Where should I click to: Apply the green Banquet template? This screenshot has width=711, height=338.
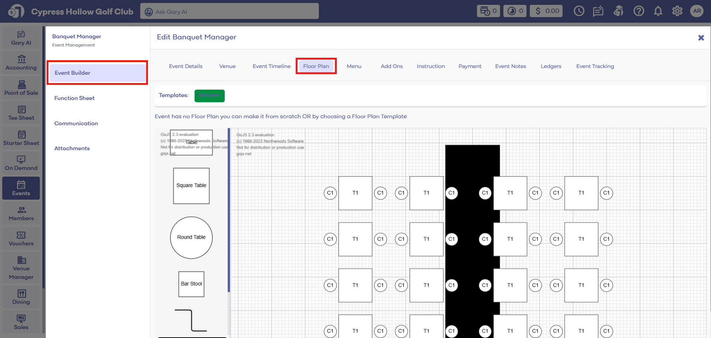(209, 96)
